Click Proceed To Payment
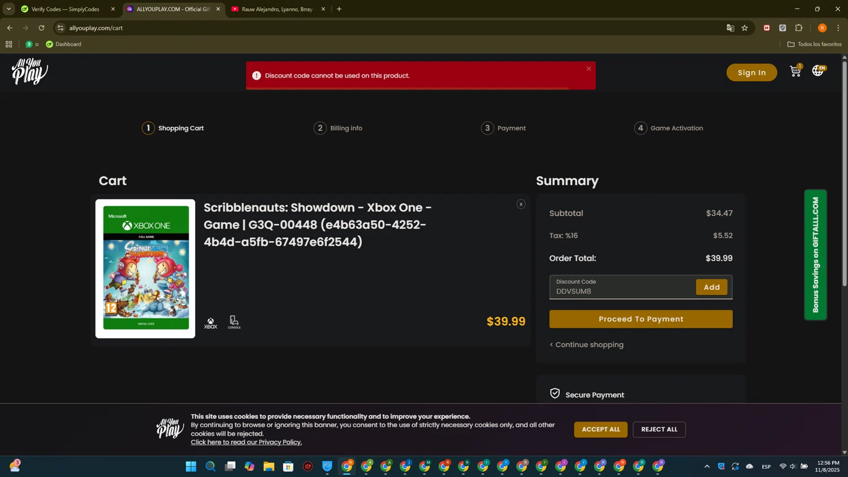The height and width of the screenshot is (477, 848). point(641,319)
